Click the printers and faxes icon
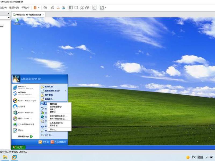215x161 pixels. click(x=42, y=121)
